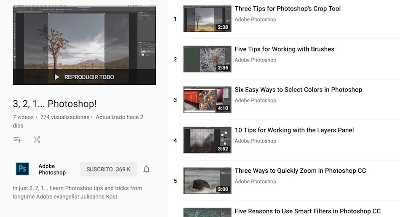The height and width of the screenshot is (217, 400).
Task: Open Five Reasons to Use Smart Filters
Action: pyautogui.click(x=308, y=211)
